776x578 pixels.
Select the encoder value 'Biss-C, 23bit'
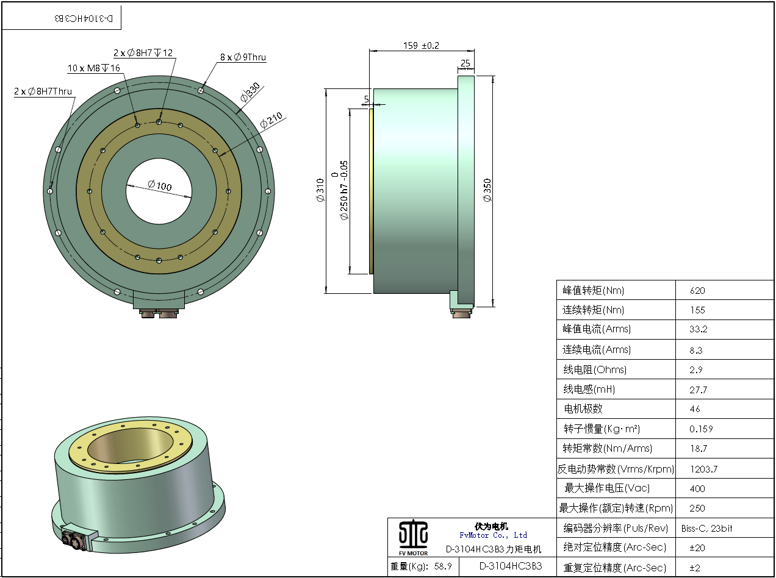point(707,529)
